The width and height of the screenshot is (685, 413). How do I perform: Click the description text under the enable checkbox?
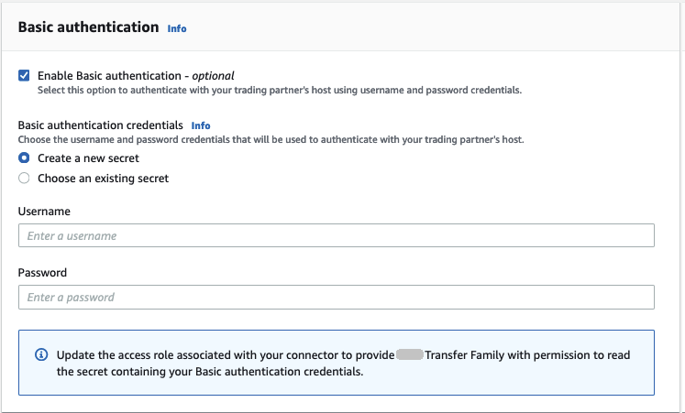point(279,91)
